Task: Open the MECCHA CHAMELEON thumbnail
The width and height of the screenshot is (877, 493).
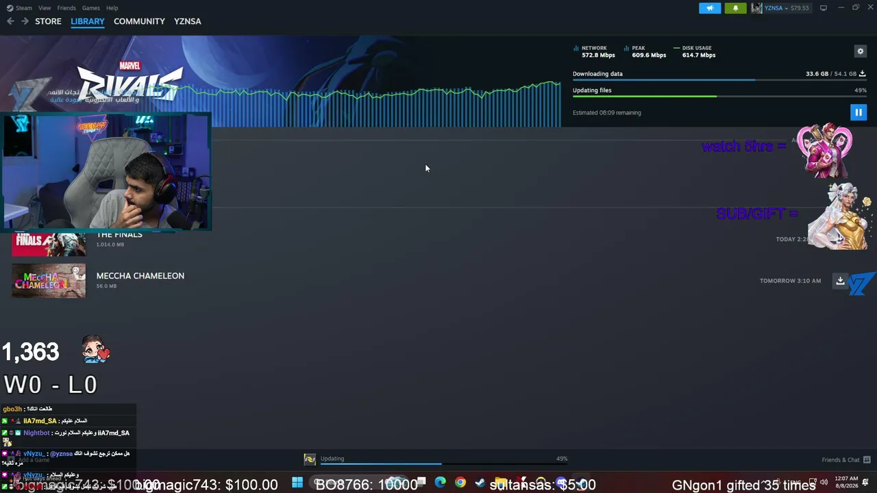Action: (49, 281)
